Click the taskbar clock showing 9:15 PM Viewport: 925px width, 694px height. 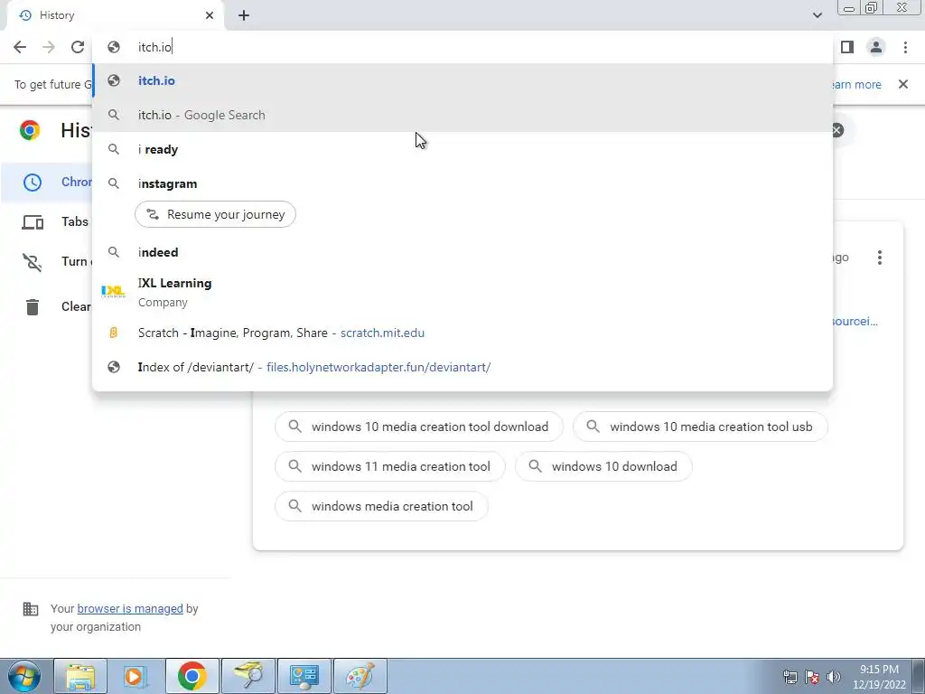[x=879, y=677]
